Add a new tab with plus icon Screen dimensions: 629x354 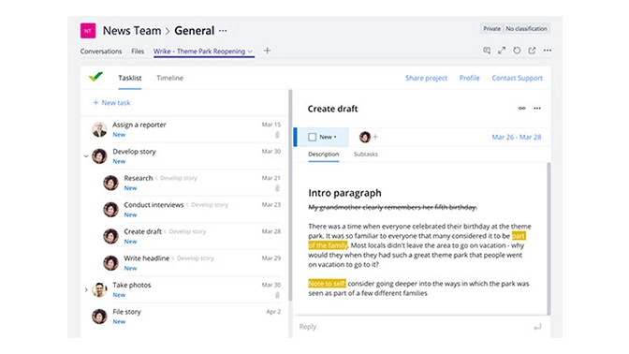[x=267, y=51]
